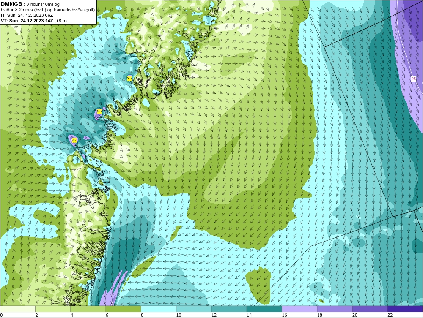Click the legend value 6
423x318 pixels.
(107, 315)
